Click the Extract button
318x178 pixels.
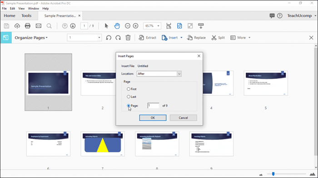pos(148,38)
